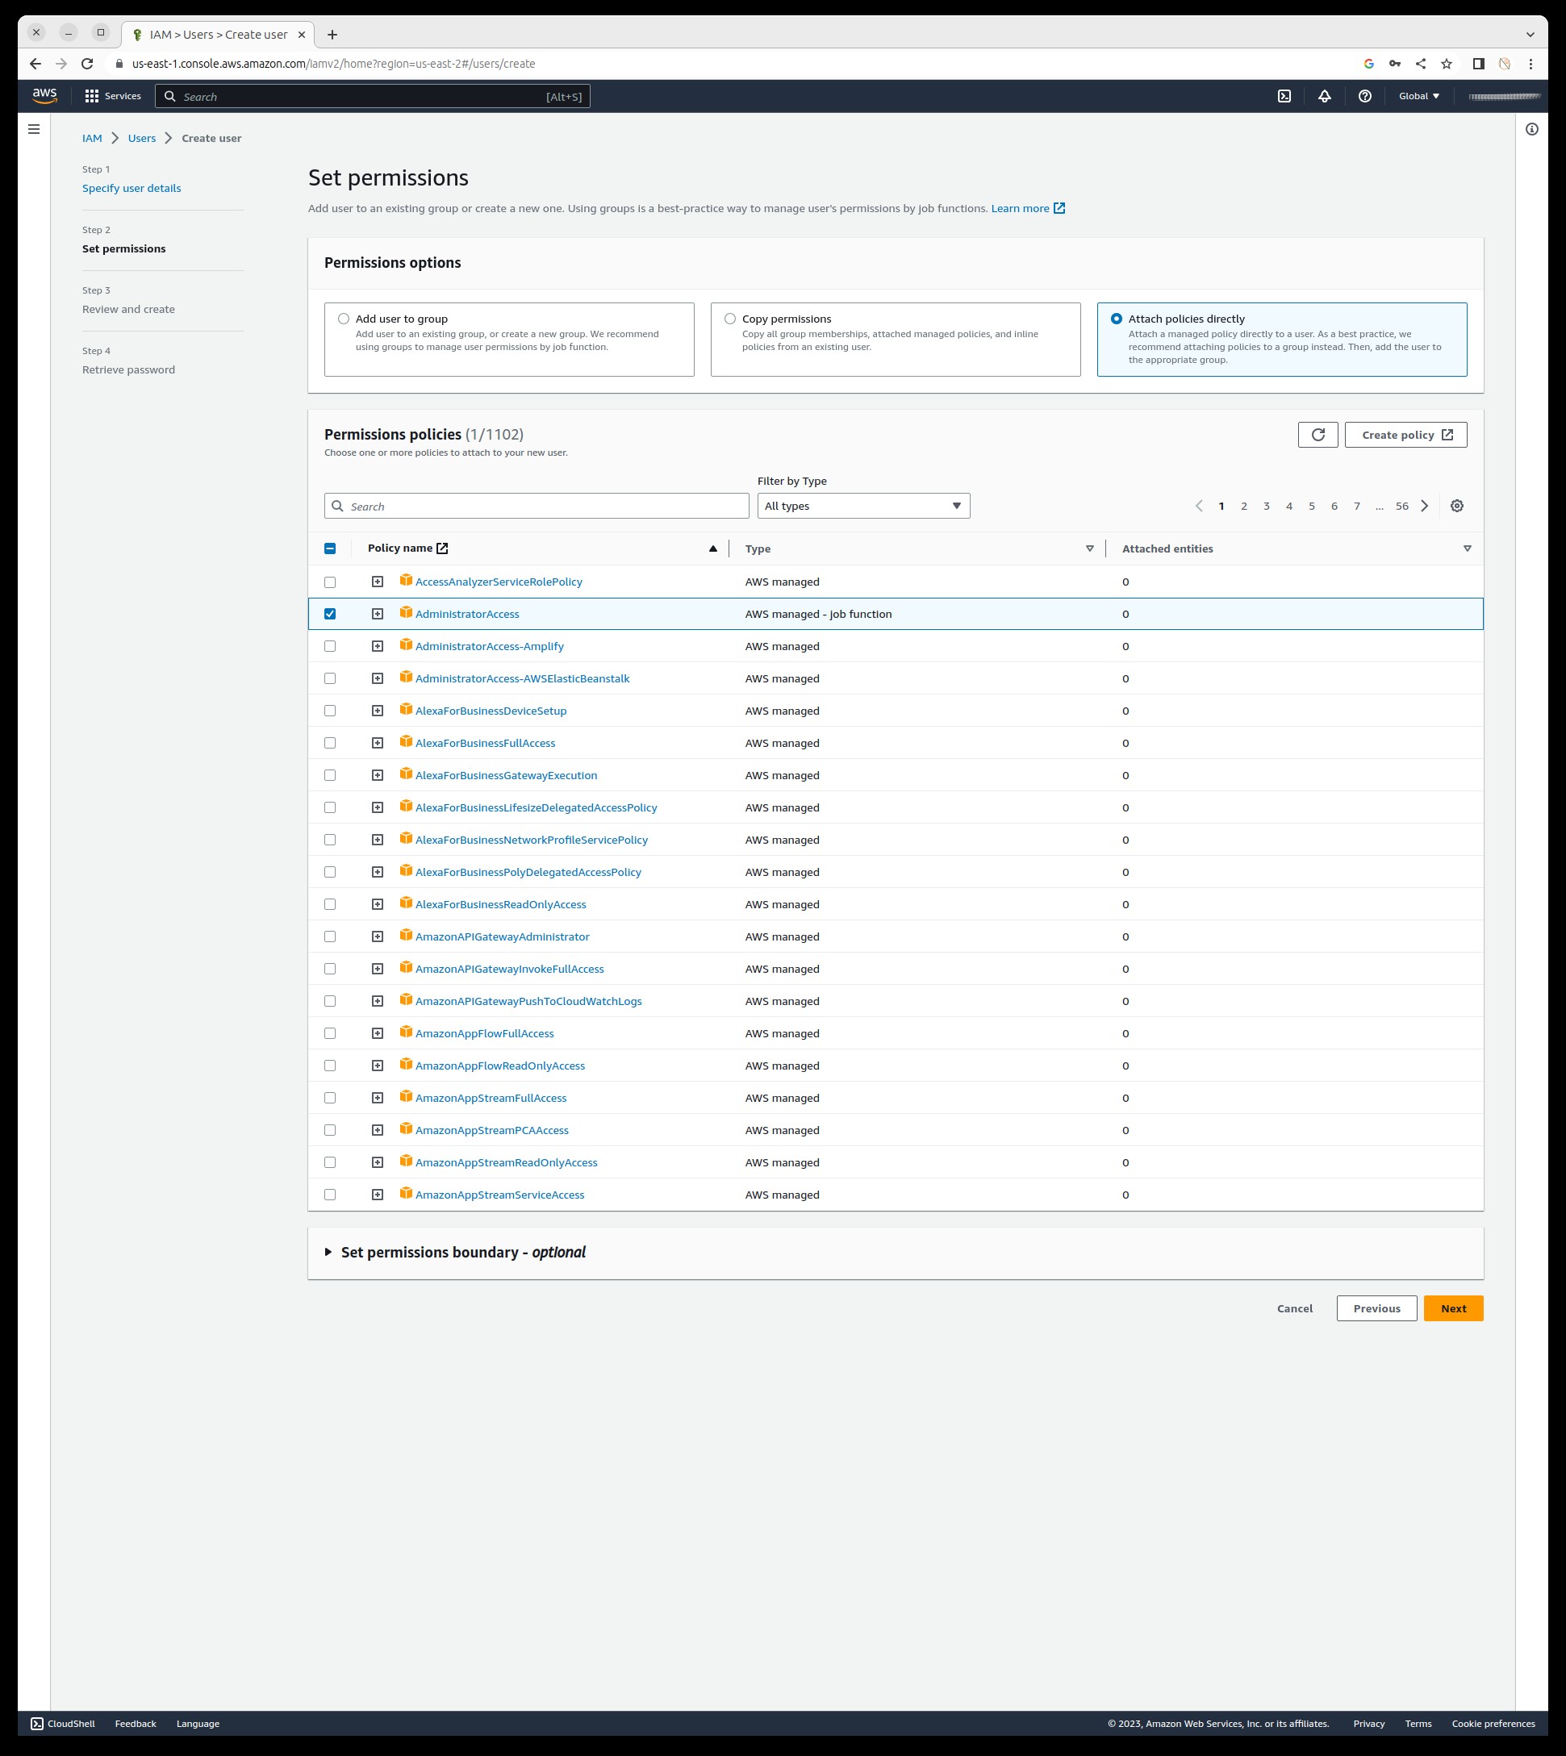Image resolution: width=1566 pixels, height=1756 pixels.
Task: Check the AccessAnalyzerServiceRolePolicy checkbox
Action: pos(329,582)
